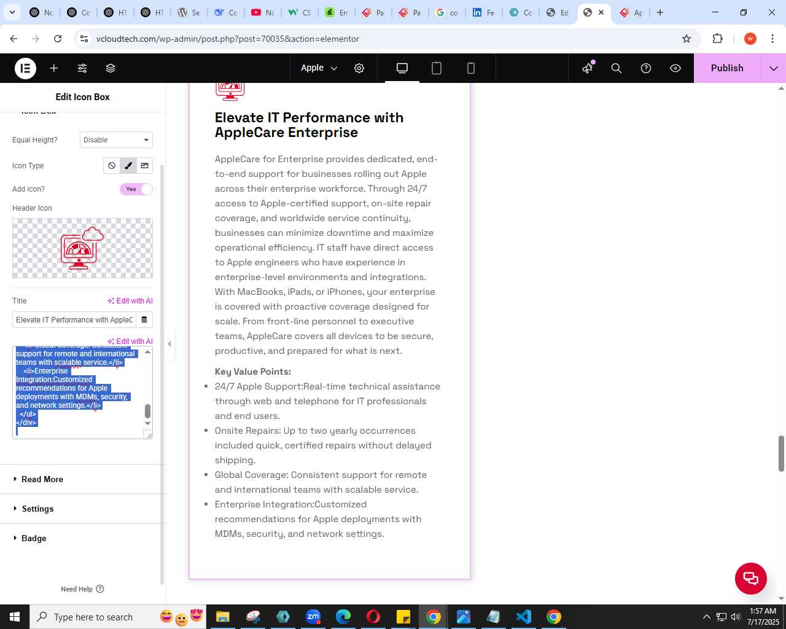Reload the current page

pos(58,39)
